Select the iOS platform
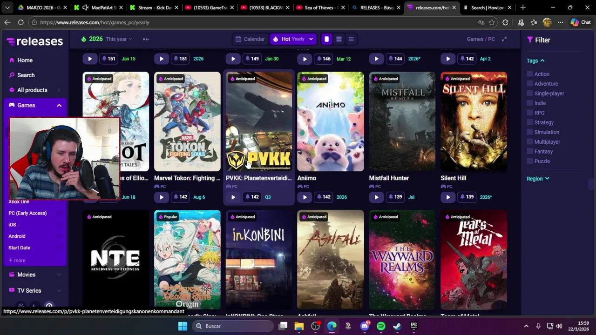 pyautogui.click(x=12, y=225)
